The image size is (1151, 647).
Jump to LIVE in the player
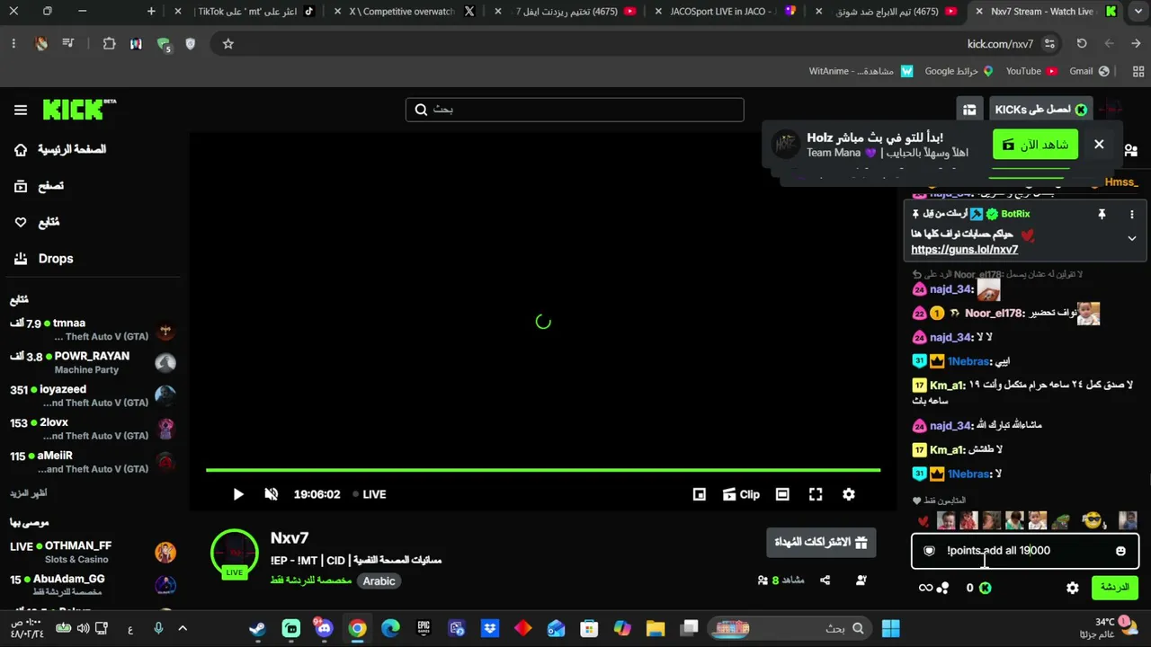(x=370, y=494)
